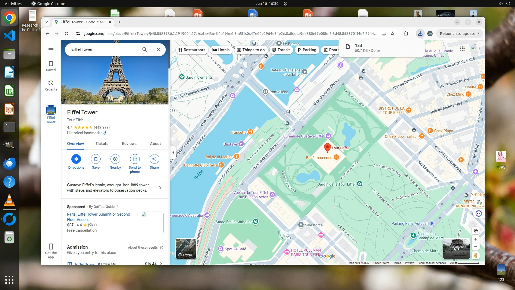515x290 pixels.
Task: Switch to the Tickets tab
Action: coord(102,144)
